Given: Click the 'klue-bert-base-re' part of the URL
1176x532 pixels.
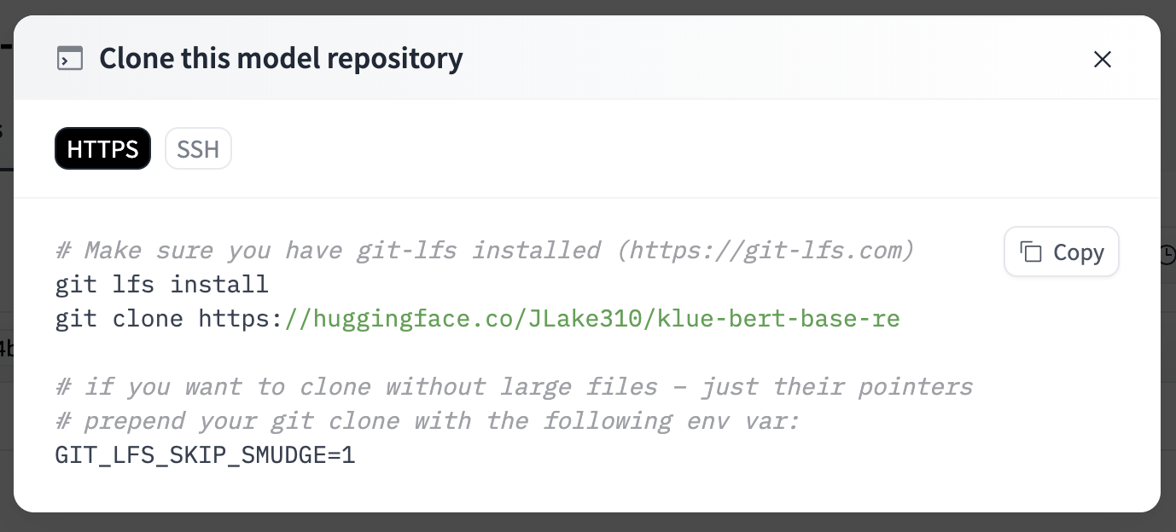Looking at the screenshot, I should tap(779, 319).
